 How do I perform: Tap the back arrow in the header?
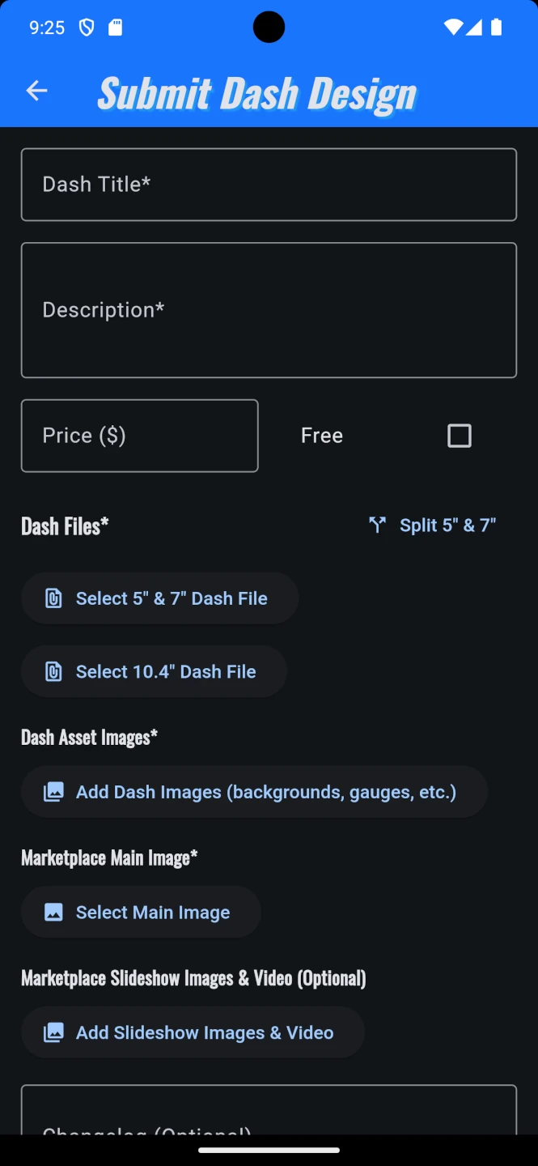click(36, 91)
